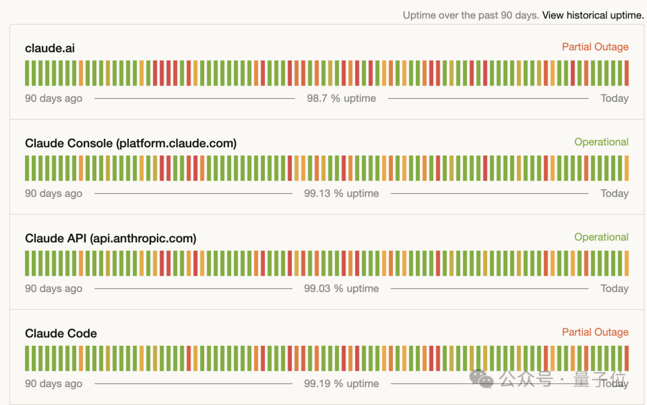Click the "Today" label under claude.ai
Image resolution: width=647 pixels, height=405 pixels.
coord(615,99)
